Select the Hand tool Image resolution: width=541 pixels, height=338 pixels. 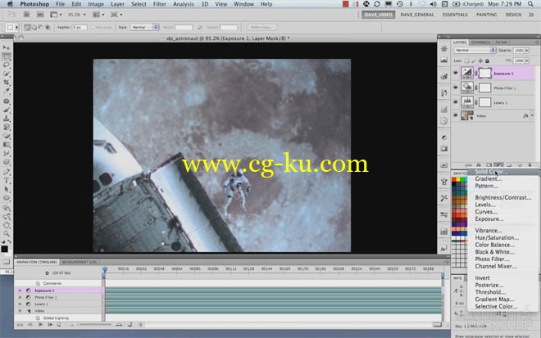(x=7, y=225)
